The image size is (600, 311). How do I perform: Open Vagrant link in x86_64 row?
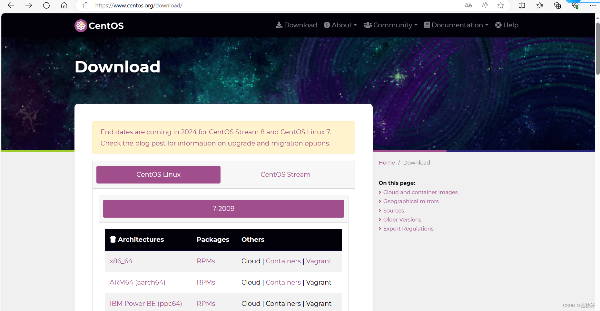pos(319,261)
